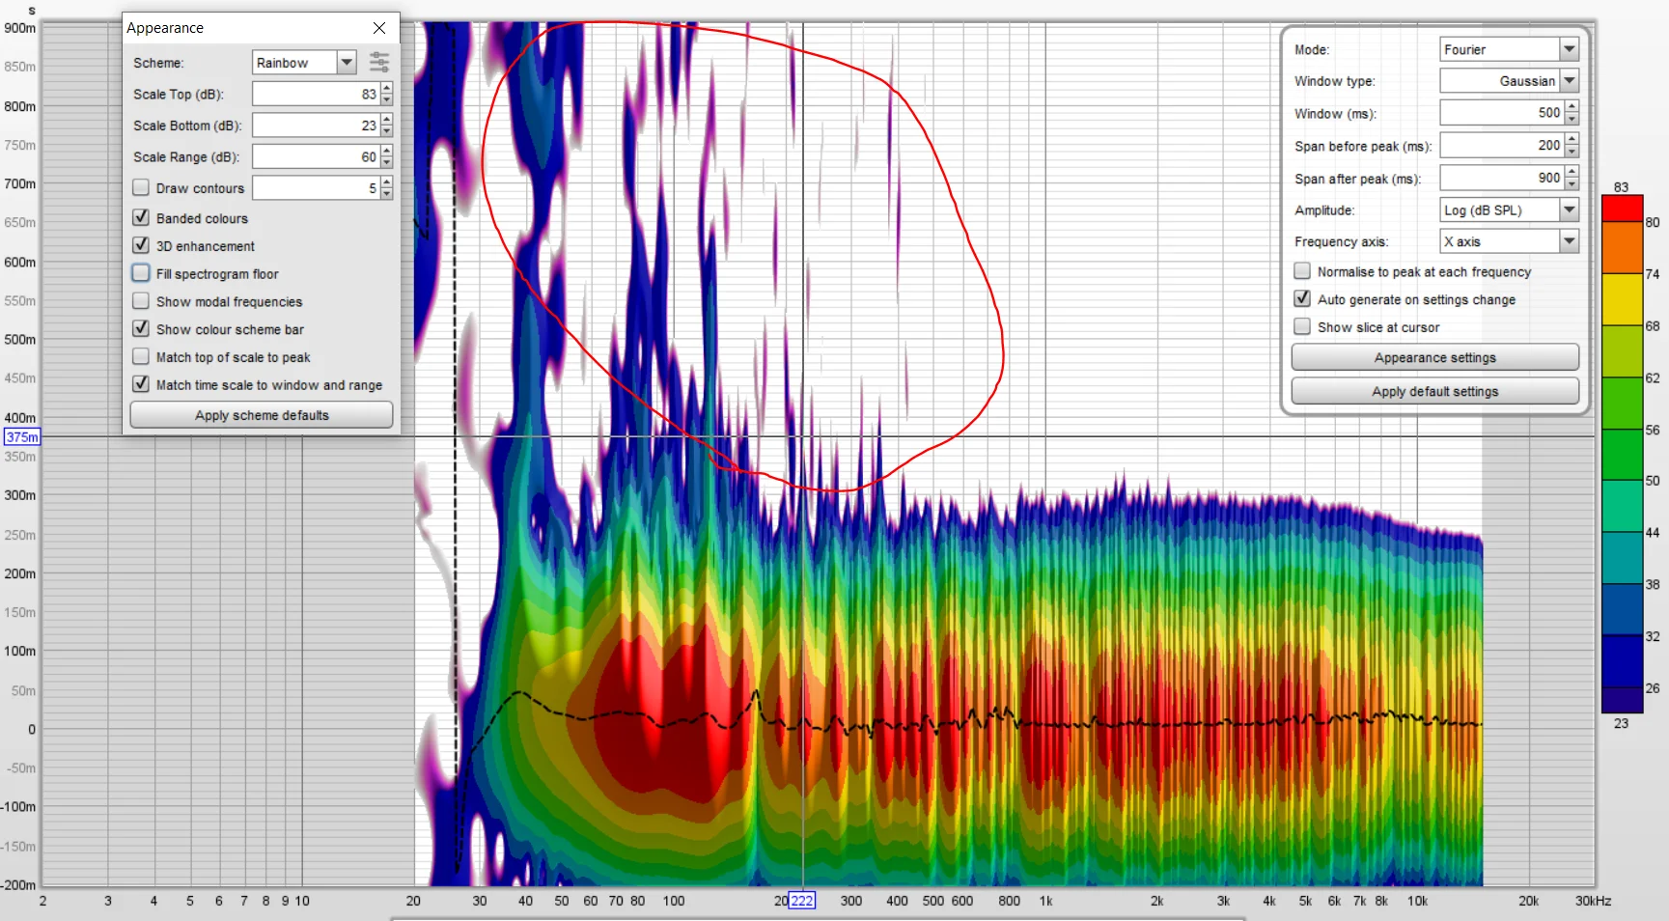Decrease Span before peak with down arrow
The height and width of the screenshot is (921, 1669).
click(1572, 152)
